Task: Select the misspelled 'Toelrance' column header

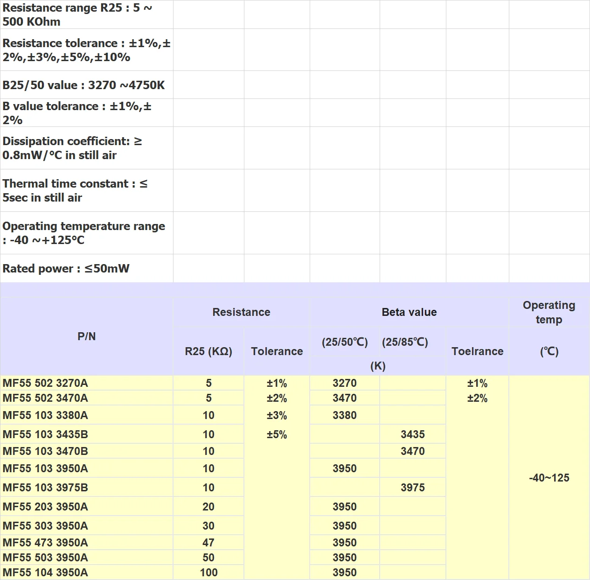Action: [x=477, y=351]
